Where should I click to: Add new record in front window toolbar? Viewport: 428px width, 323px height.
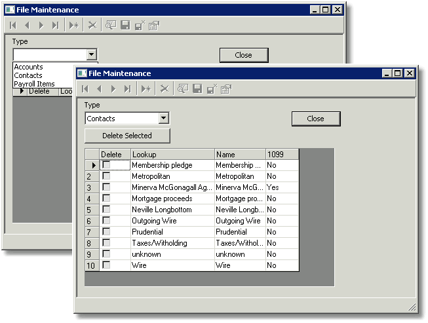coord(146,89)
